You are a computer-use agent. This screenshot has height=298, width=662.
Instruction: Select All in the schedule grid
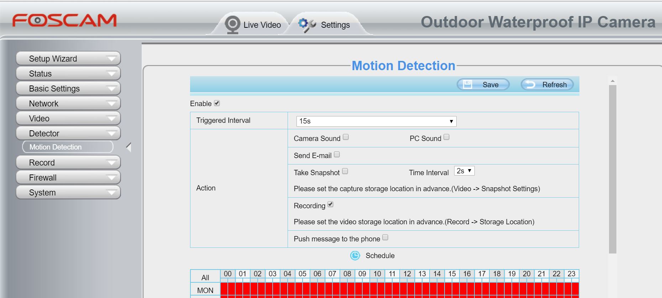pyautogui.click(x=205, y=277)
